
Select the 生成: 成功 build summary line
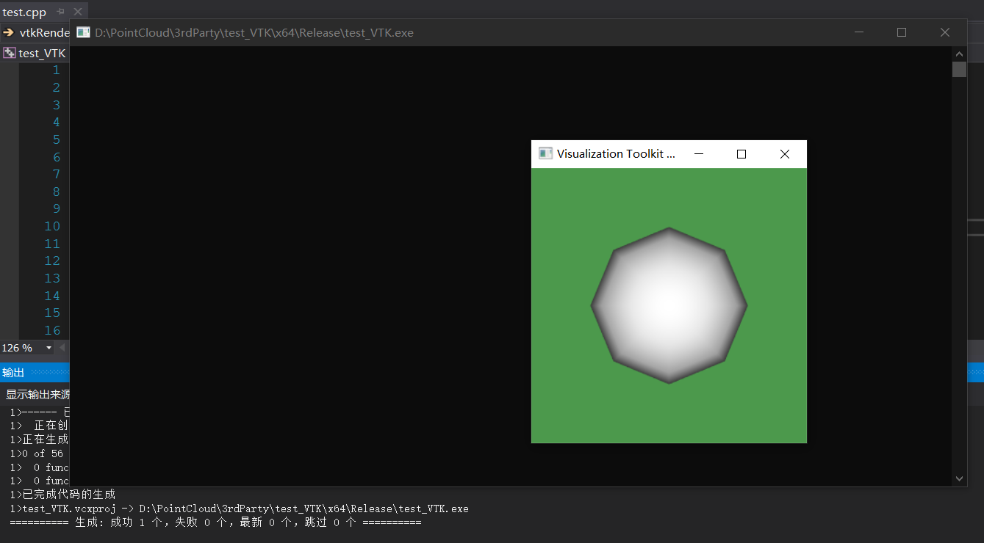pyautogui.click(x=213, y=522)
